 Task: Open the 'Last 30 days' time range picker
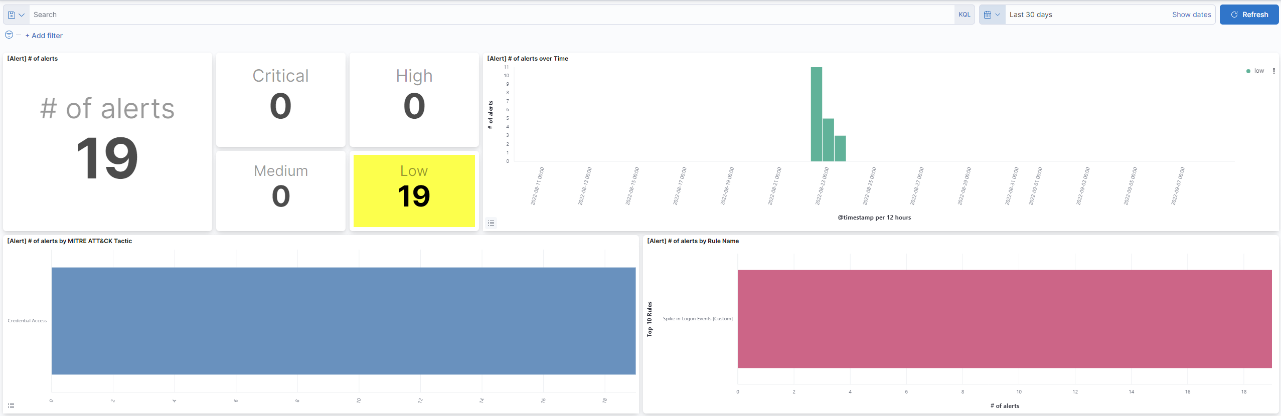pyautogui.click(x=1083, y=15)
